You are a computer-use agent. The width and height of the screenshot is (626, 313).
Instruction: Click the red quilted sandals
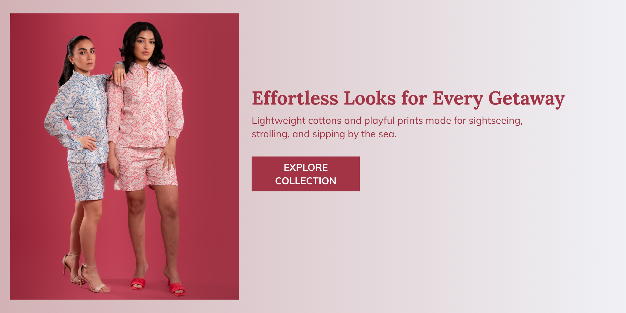(x=157, y=286)
